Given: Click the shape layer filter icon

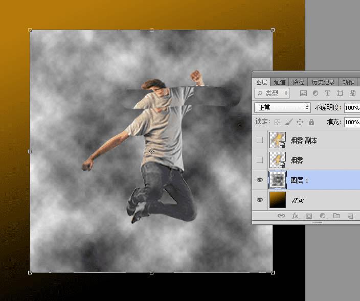Looking at the screenshot, I should point(339,94).
